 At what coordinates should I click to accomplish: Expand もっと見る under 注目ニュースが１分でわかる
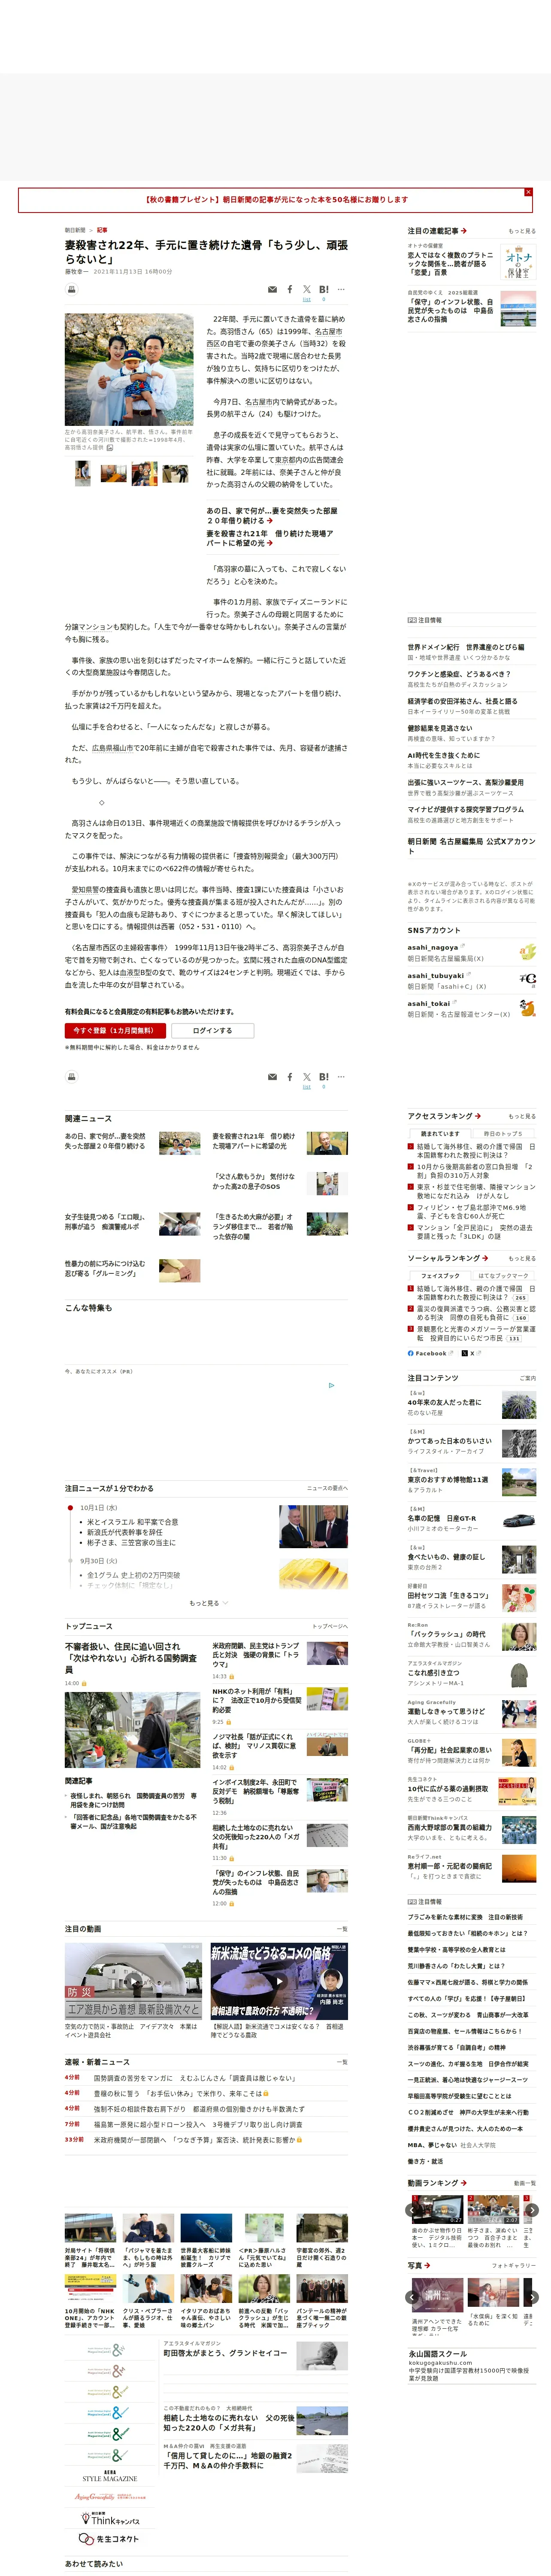pos(208,1603)
